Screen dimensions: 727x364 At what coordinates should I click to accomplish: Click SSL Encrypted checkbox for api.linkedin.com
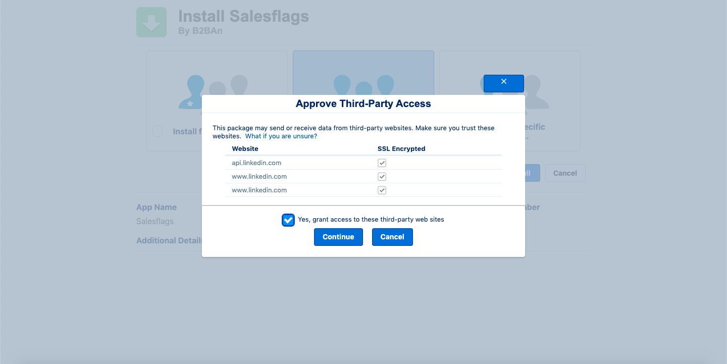point(382,163)
